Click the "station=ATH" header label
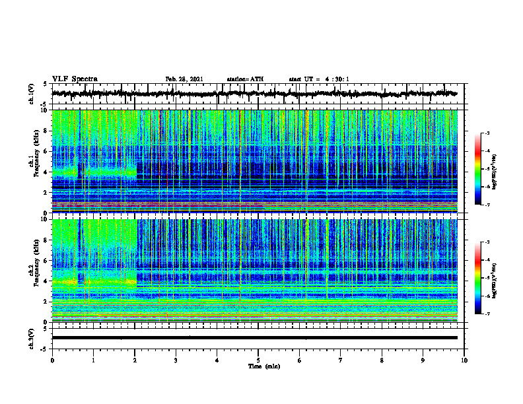The image size is (523, 404). tap(245, 79)
